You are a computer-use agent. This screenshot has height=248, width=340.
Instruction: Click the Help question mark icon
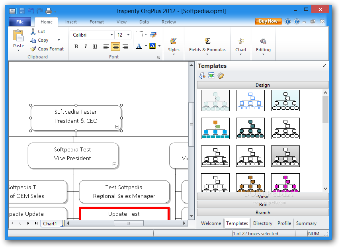(x=297, y=21)
